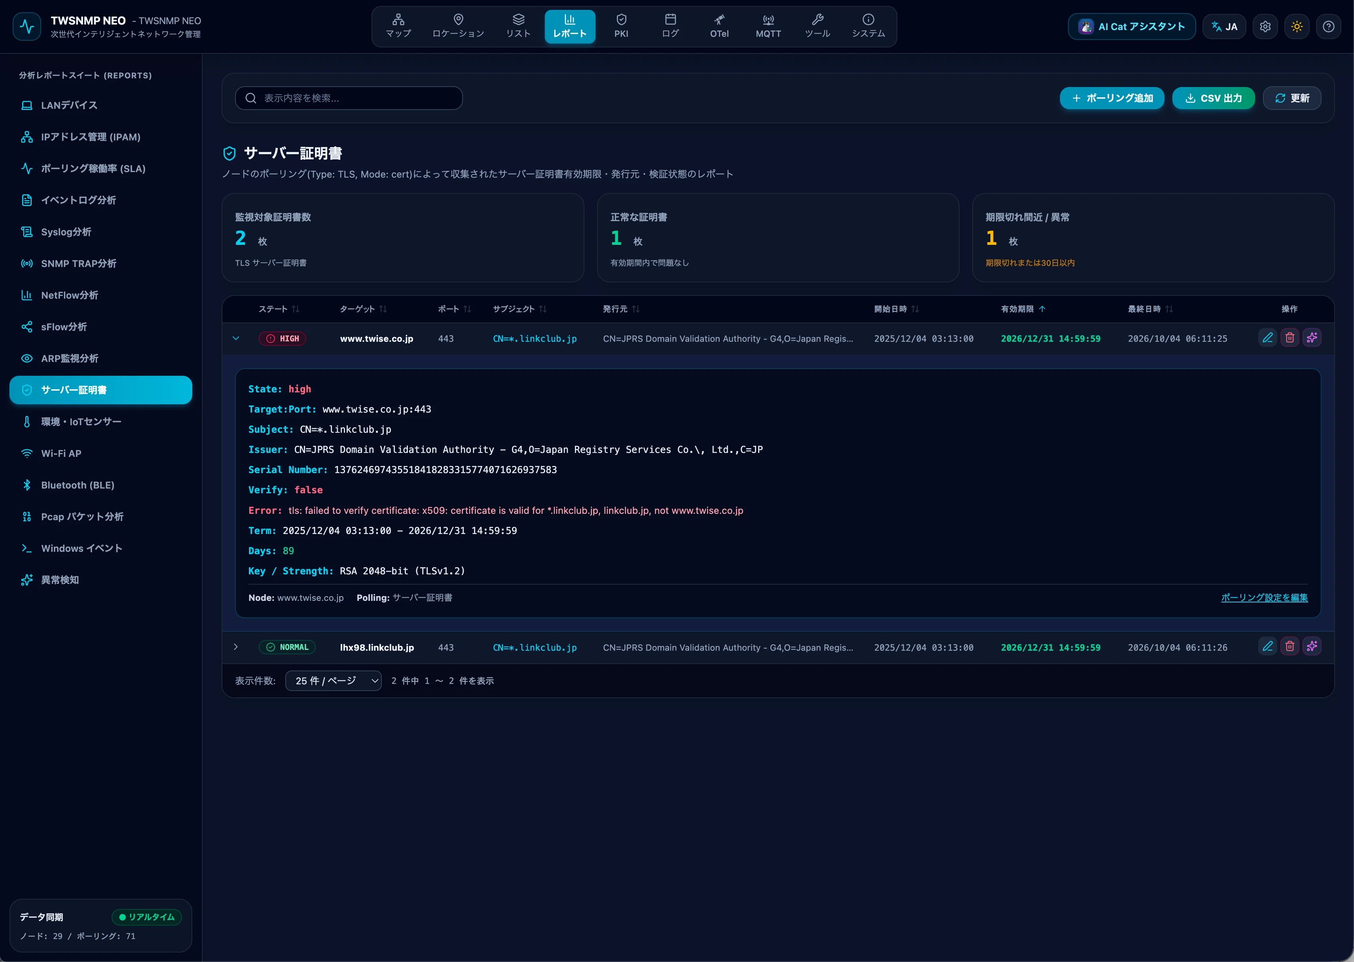Open LANデバイス report
Viewport: 1354px width, 962px height.
coord(101,106)
